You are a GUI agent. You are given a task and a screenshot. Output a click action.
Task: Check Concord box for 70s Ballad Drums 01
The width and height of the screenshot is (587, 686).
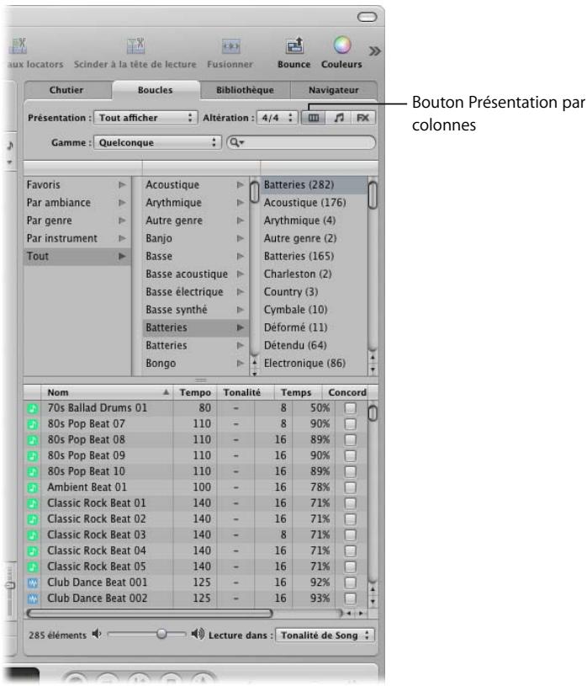click(x=350, y=408)
